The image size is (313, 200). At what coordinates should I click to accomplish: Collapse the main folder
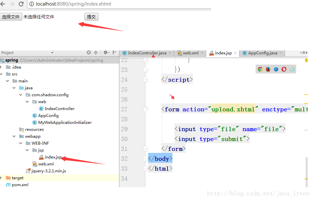[8, 81]
